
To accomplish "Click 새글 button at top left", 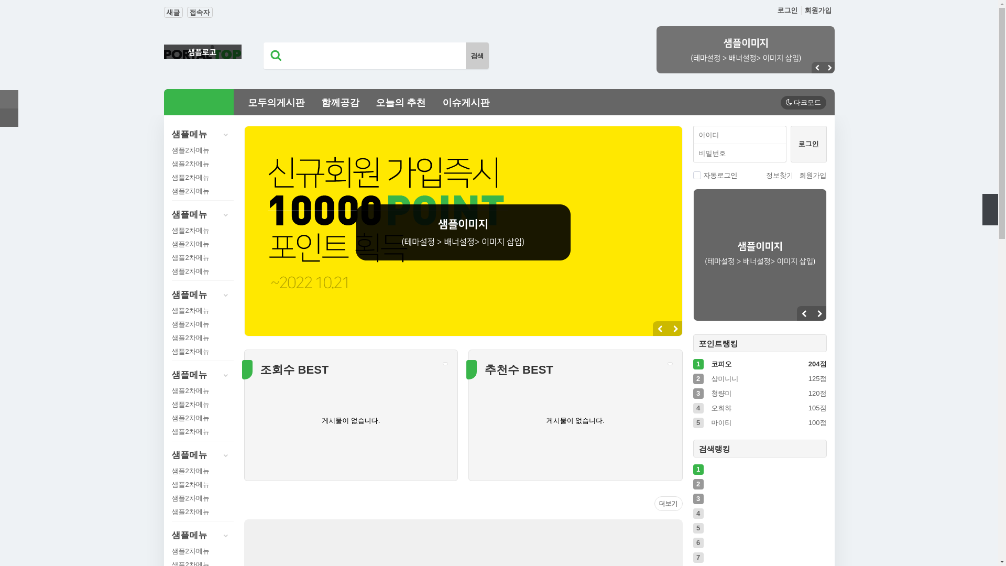I will point(173,12).
